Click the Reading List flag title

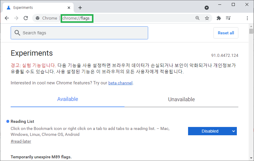(x=22, y=121)
